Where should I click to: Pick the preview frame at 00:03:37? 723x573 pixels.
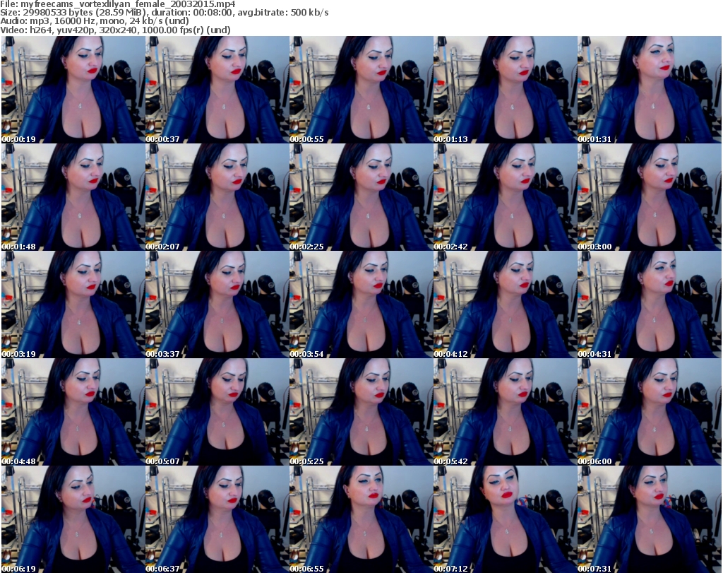tap(217, 305)
